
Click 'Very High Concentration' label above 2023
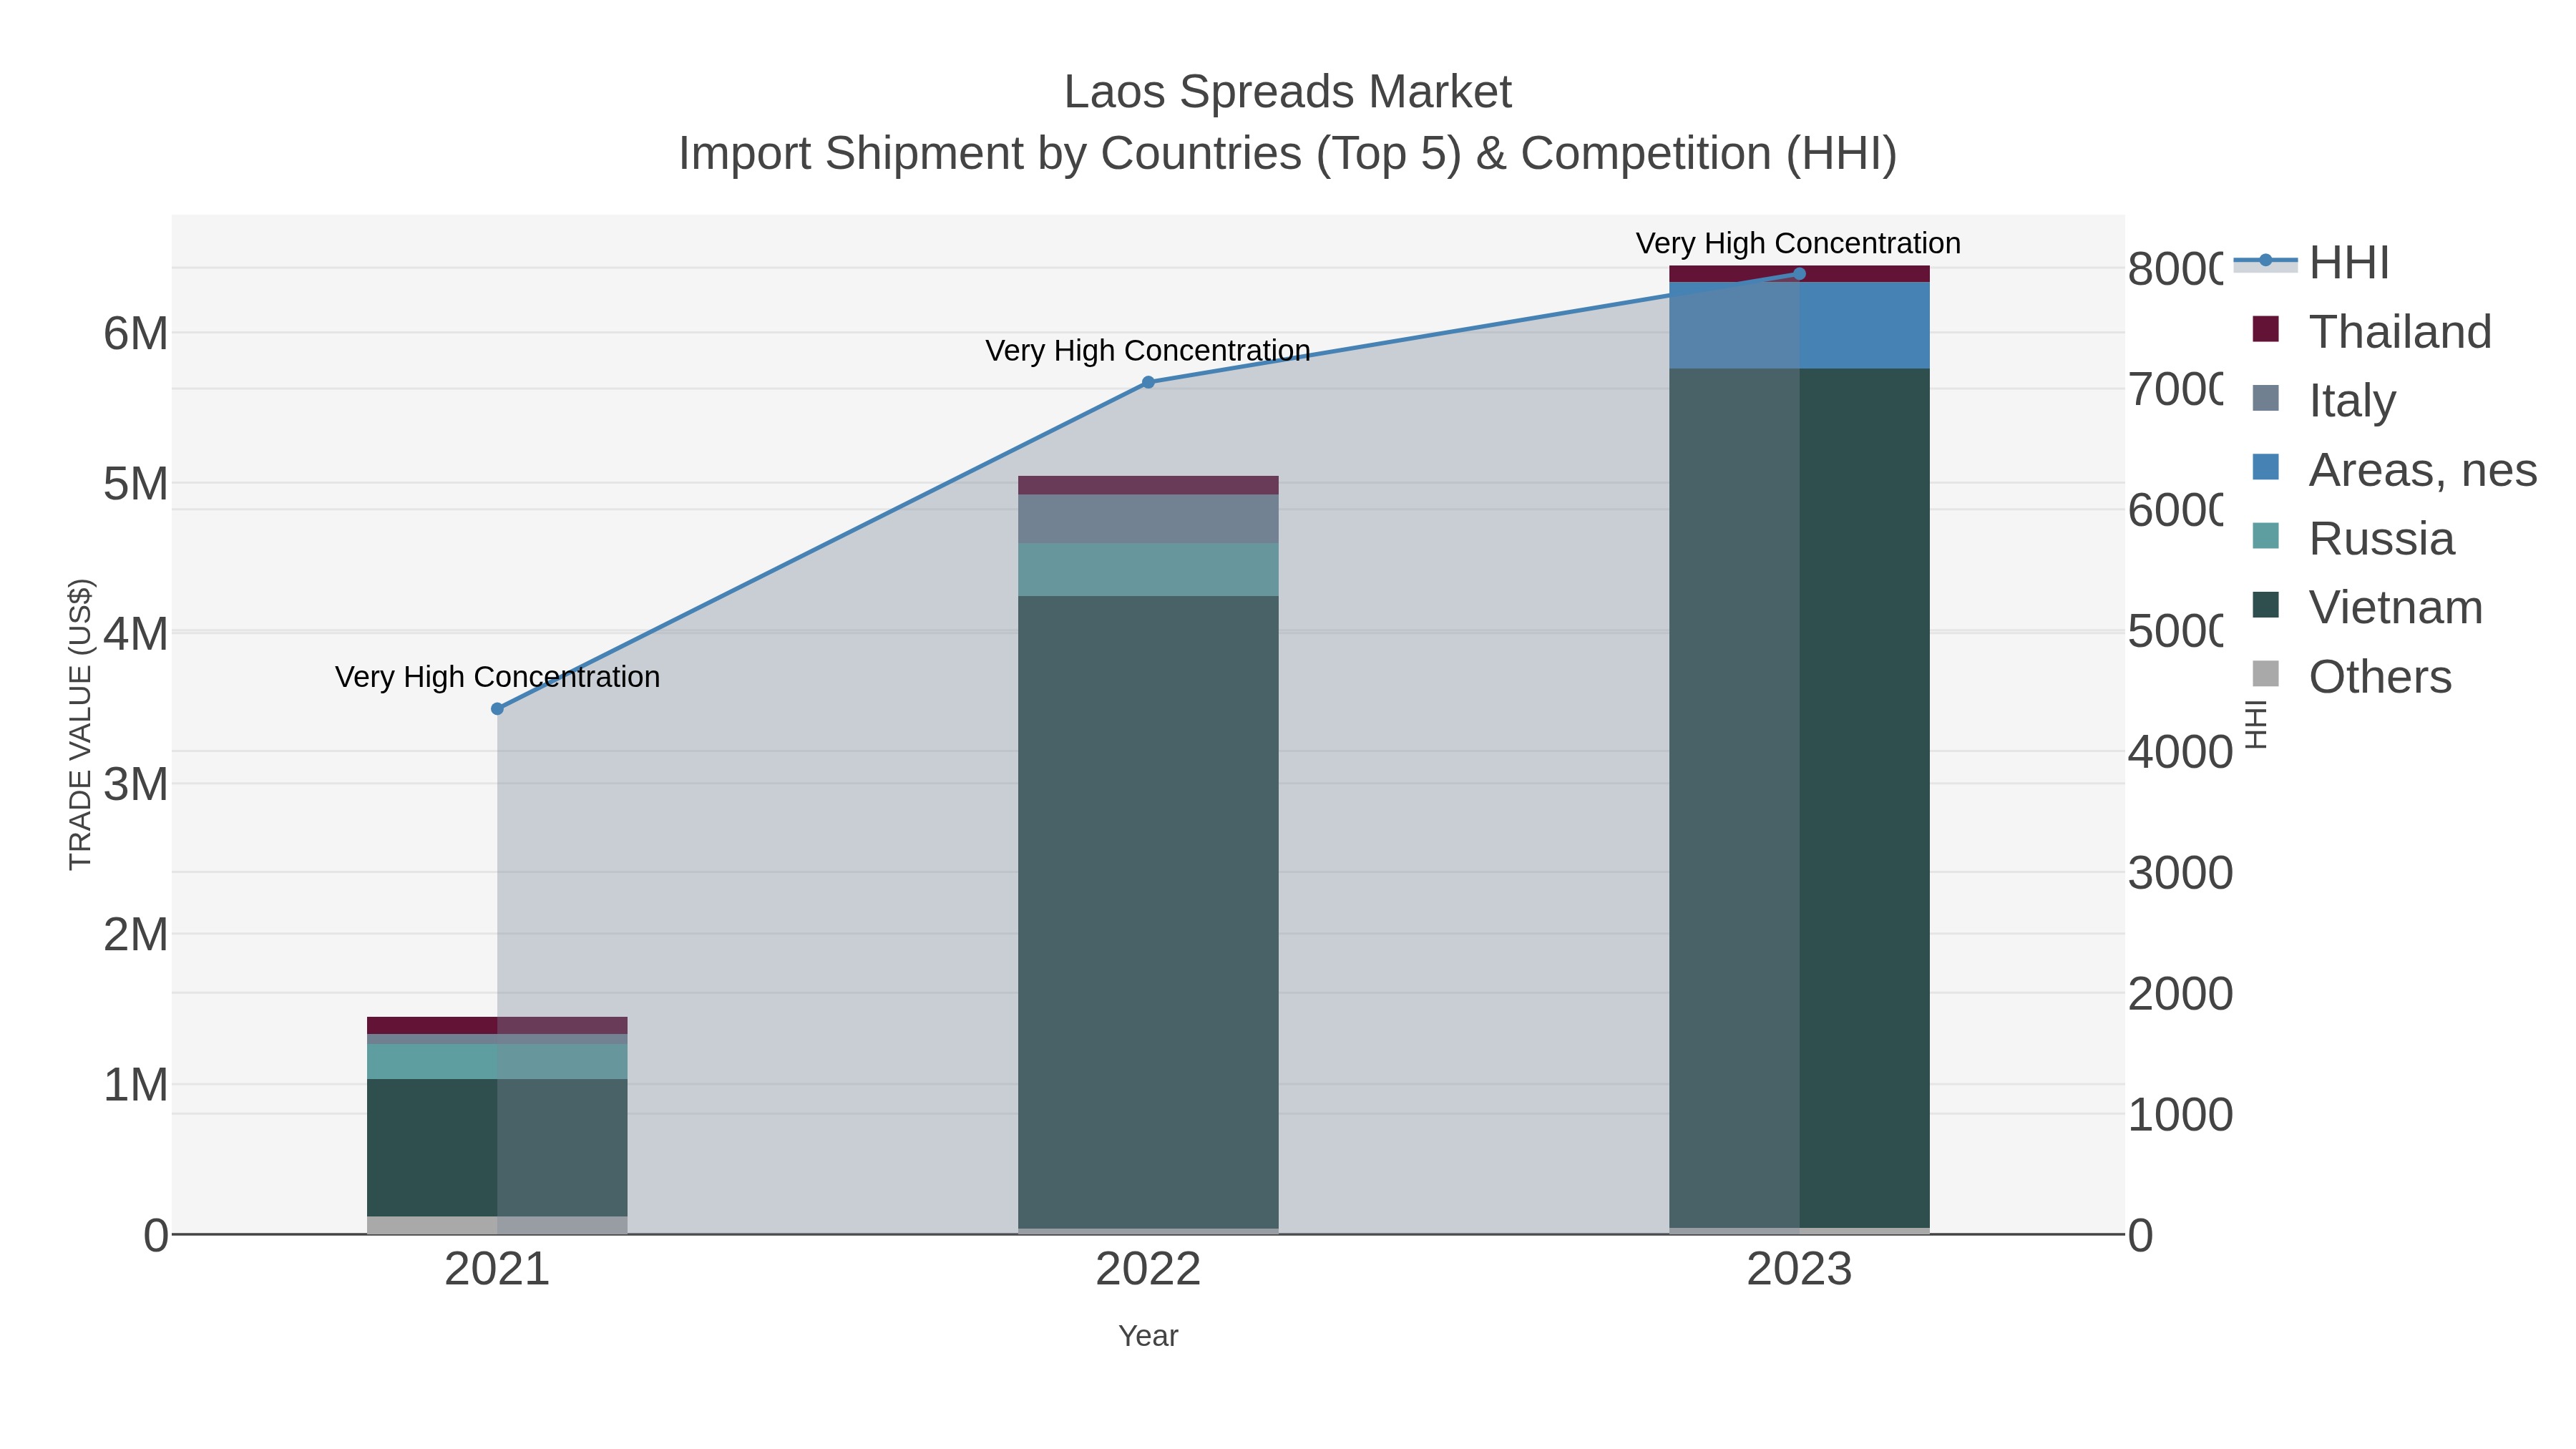tap(1798, 243)
